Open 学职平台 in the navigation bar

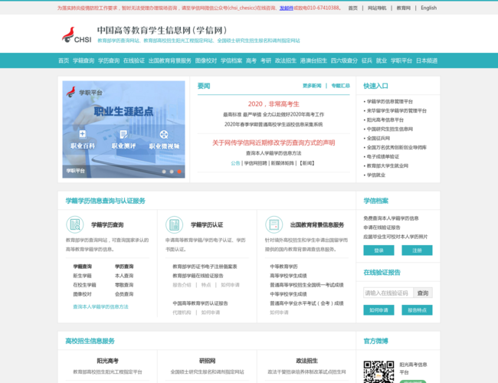point(401,61)
